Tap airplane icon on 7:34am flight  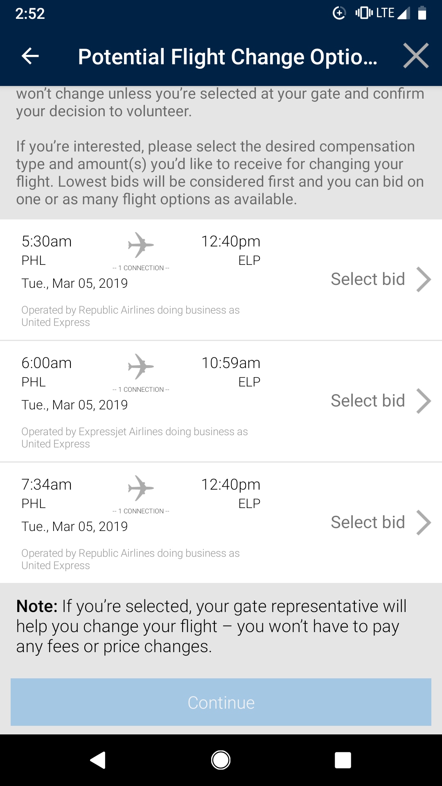click(x=141, y=488)
